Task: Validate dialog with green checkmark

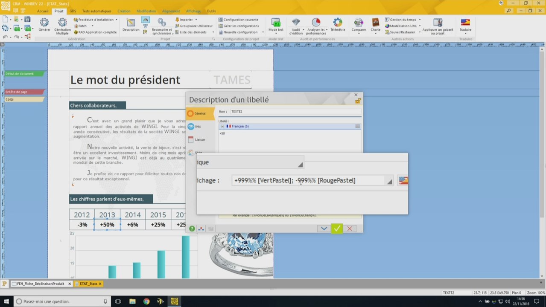Action: [x=337, y=229]
